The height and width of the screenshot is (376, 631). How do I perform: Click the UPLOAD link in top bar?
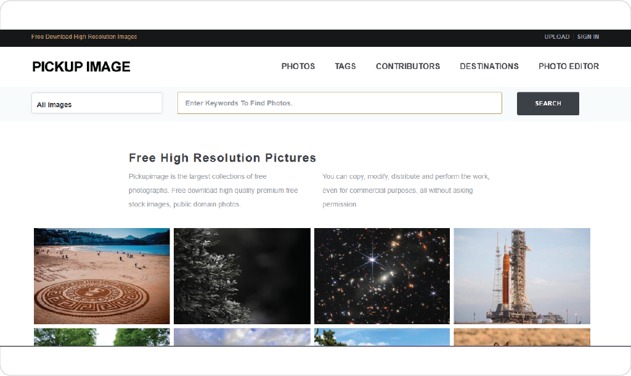click(556, 37)
